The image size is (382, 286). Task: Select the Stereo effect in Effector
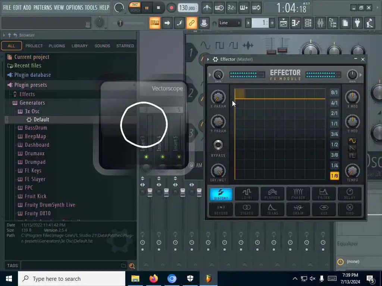pyautogui.click(x=247, y=209)
